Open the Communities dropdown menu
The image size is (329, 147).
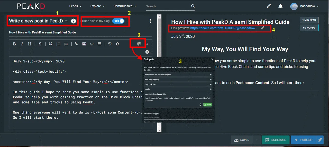click(x=125, y=6)
